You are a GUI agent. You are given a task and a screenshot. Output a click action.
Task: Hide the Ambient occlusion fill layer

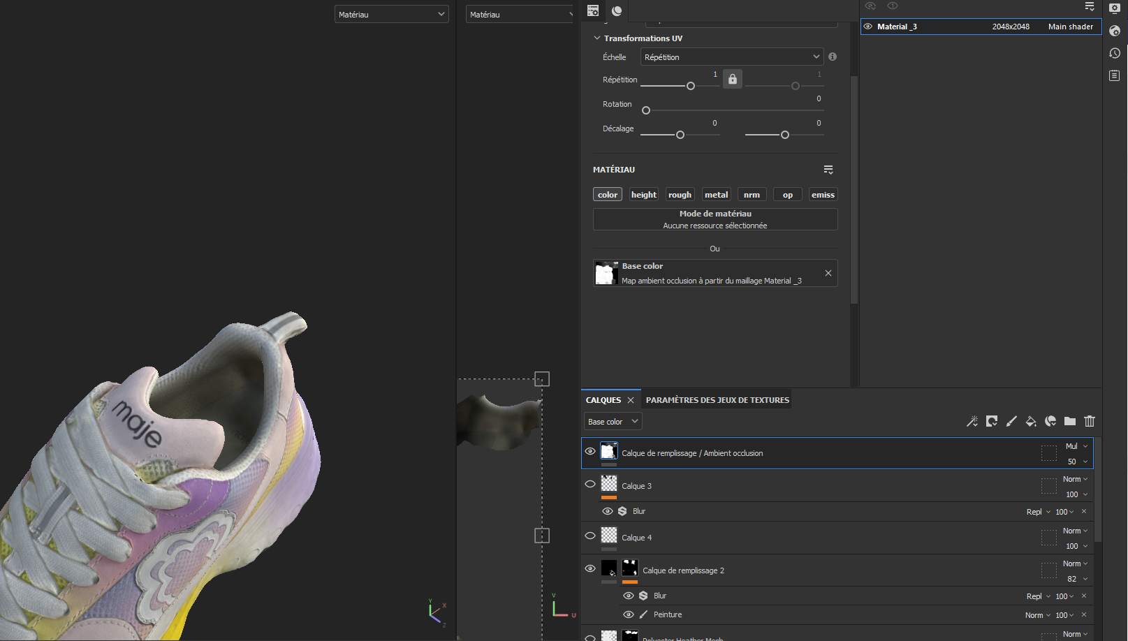[x=590, y=452]
